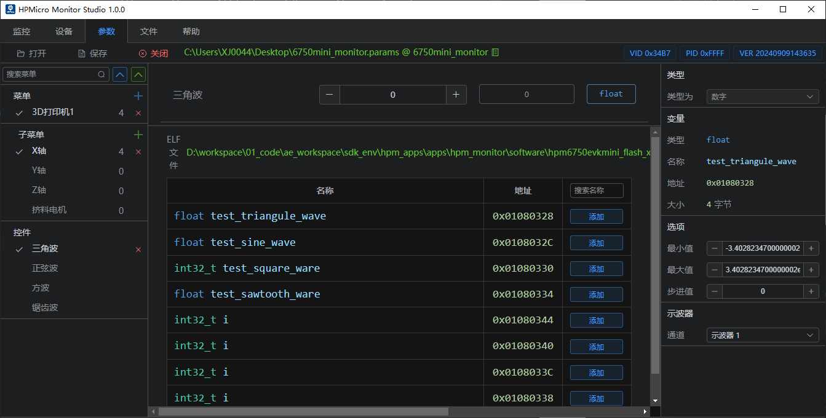This screenshot has width=826, height=418.
Task: Open the 通道 示波器 1 dropdown
Action: pyautogui.click(x=763, y=335)
